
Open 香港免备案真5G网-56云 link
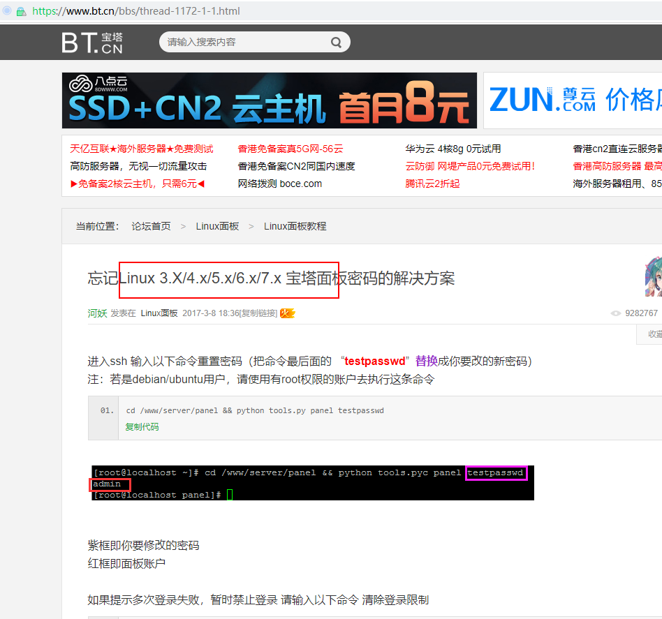290,149
